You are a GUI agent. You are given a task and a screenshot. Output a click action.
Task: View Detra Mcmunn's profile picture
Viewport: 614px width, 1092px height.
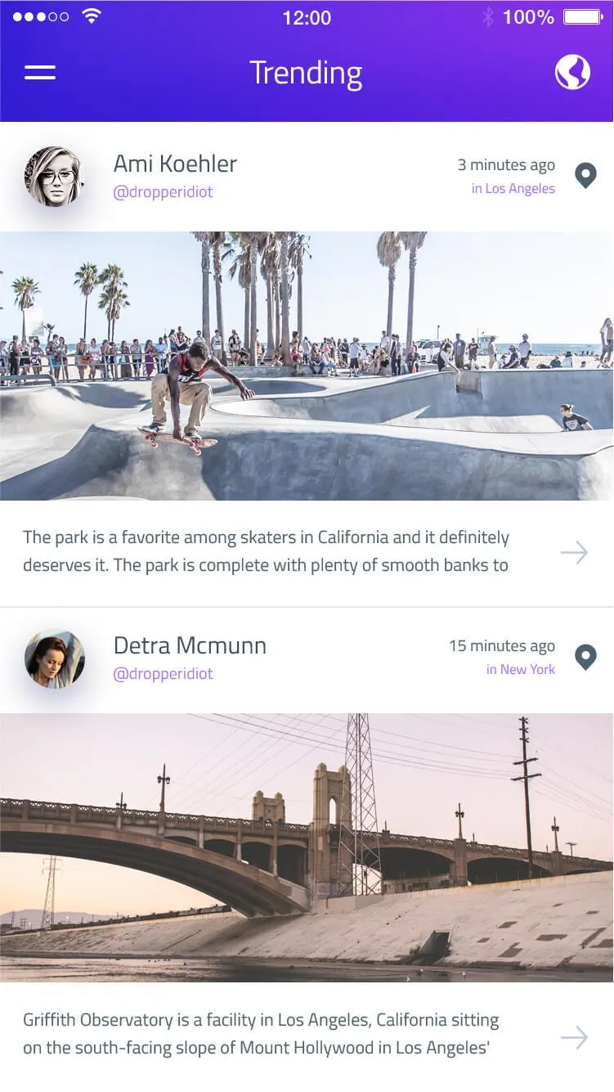[54, 658]
